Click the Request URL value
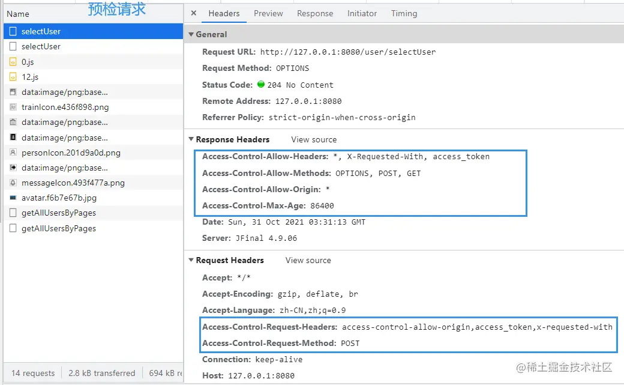The height and width of the screenshot is (385, 624). point(348,52)
